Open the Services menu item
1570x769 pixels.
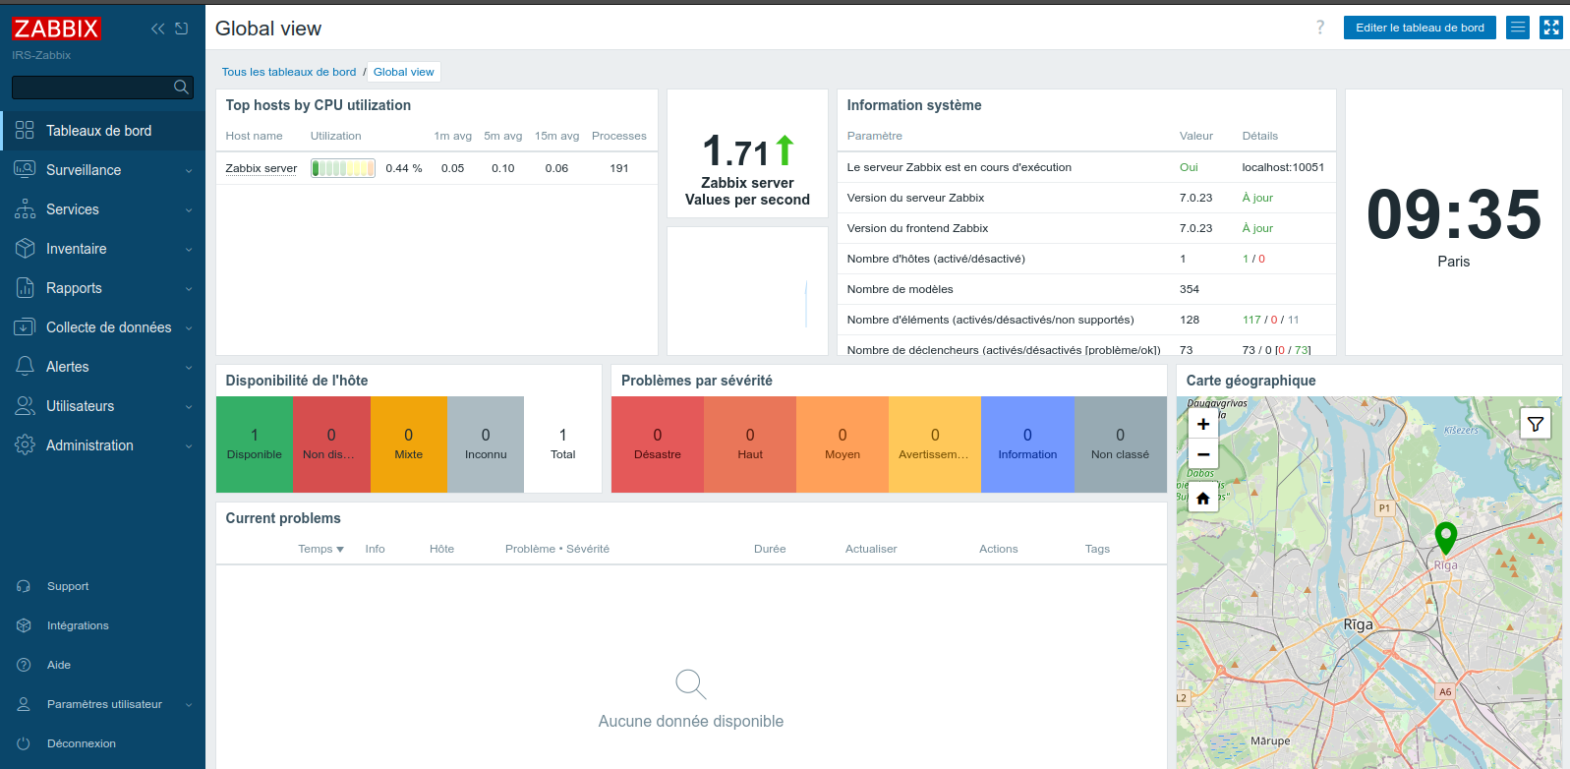(102, 209)
